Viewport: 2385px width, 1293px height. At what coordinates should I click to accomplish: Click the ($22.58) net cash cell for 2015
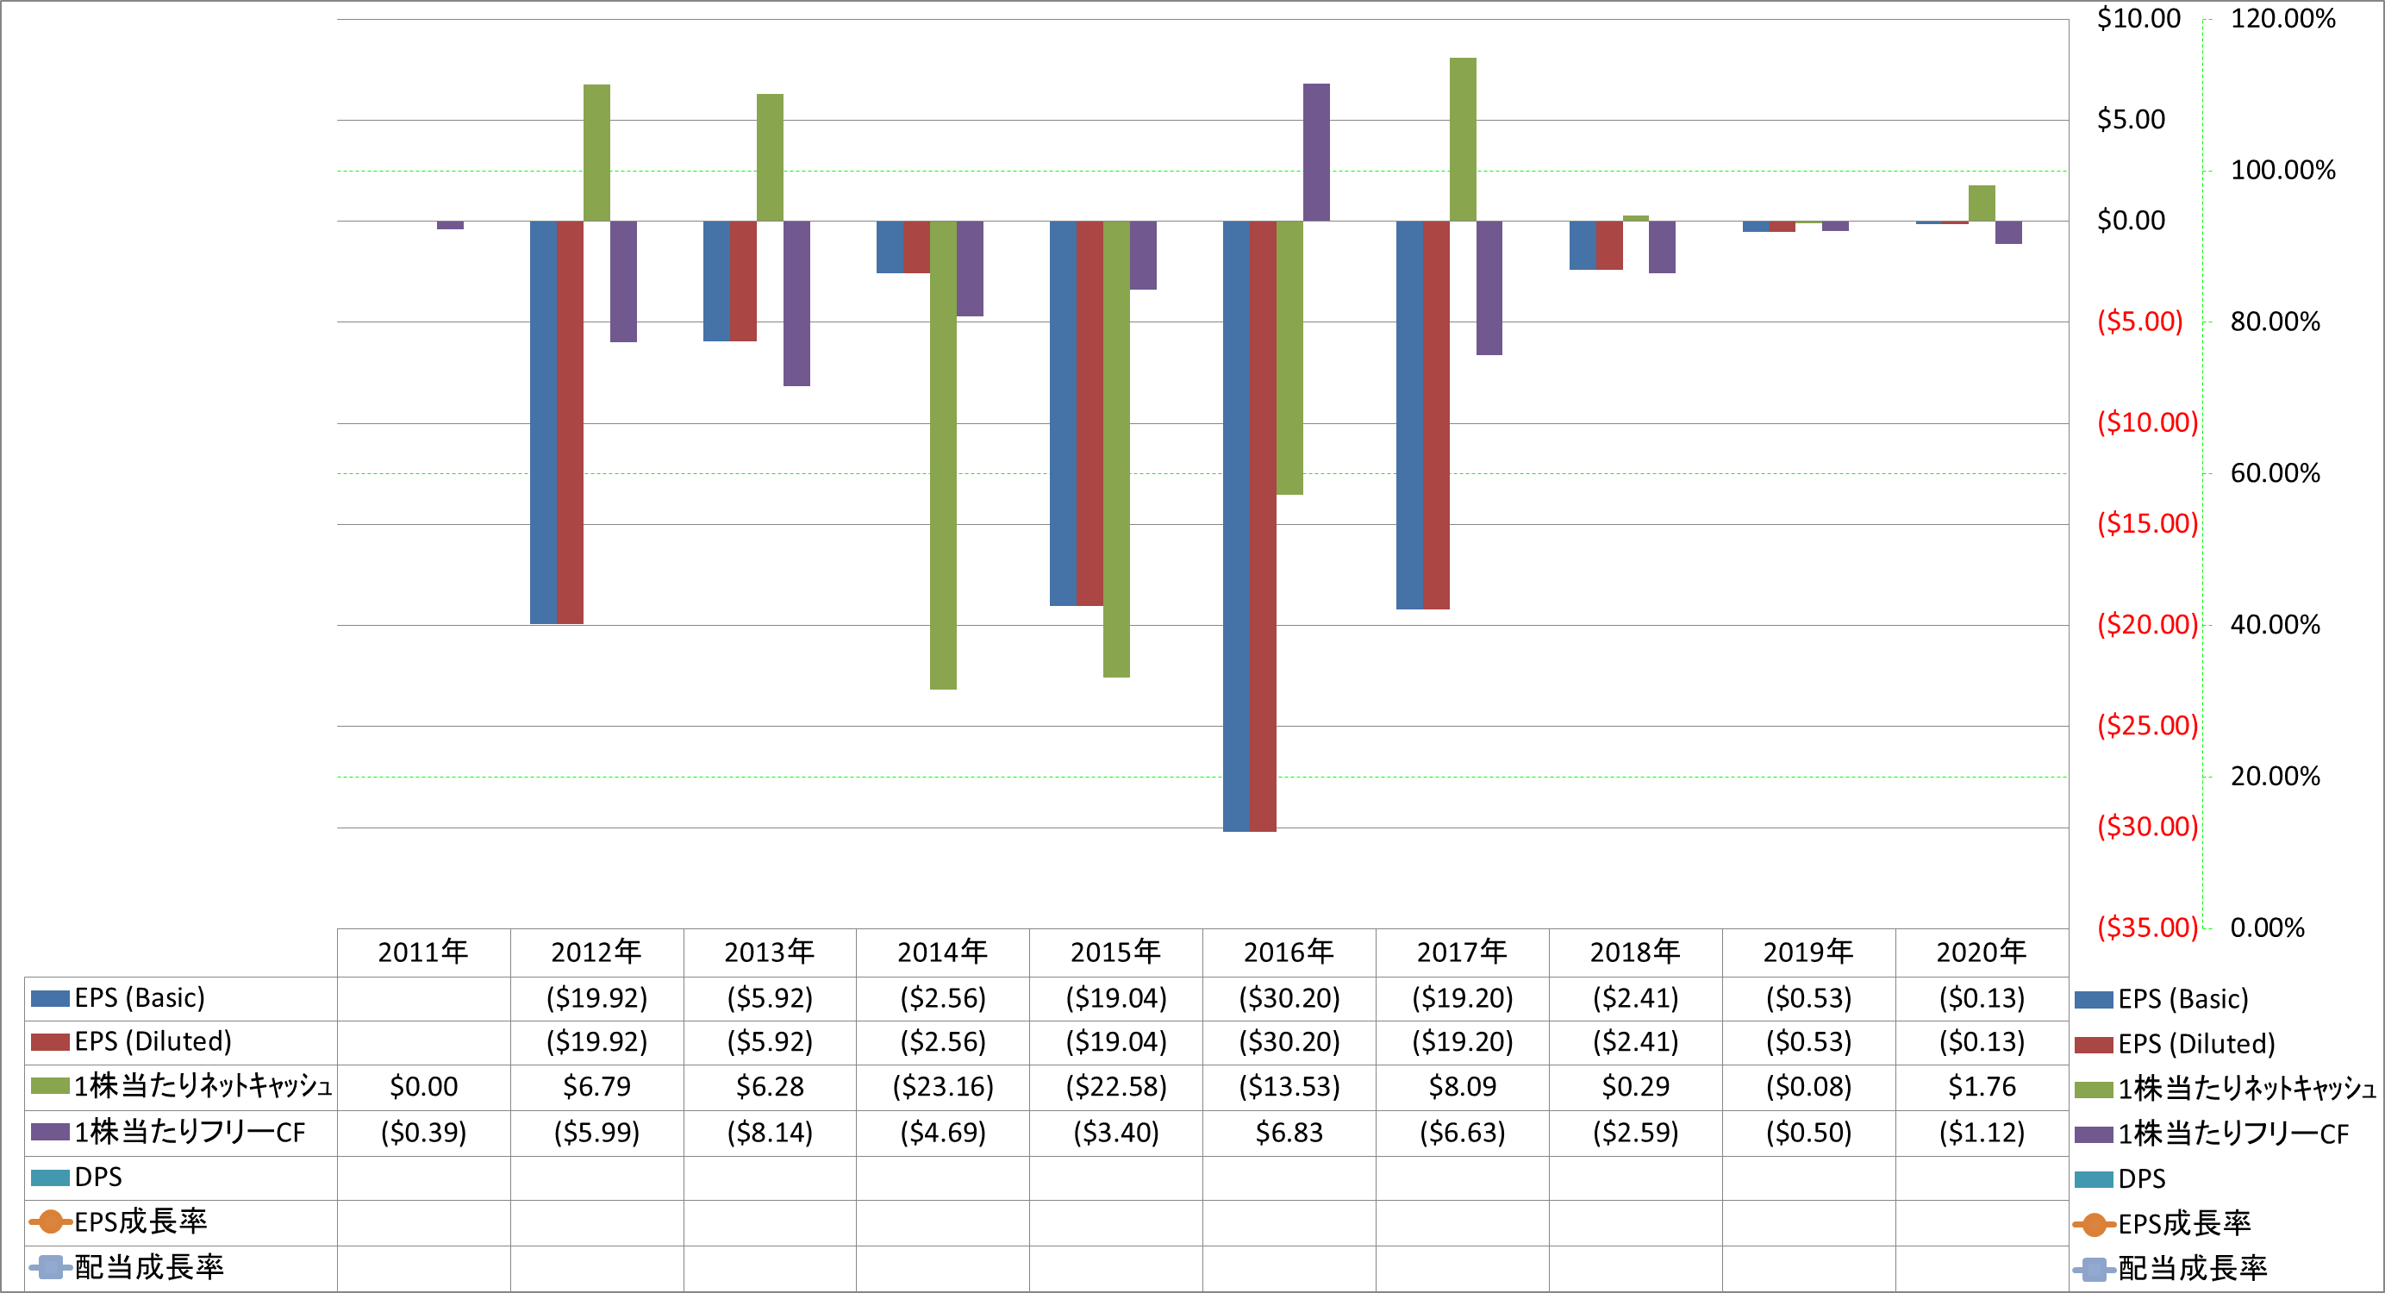[x=1116, y=1086]
